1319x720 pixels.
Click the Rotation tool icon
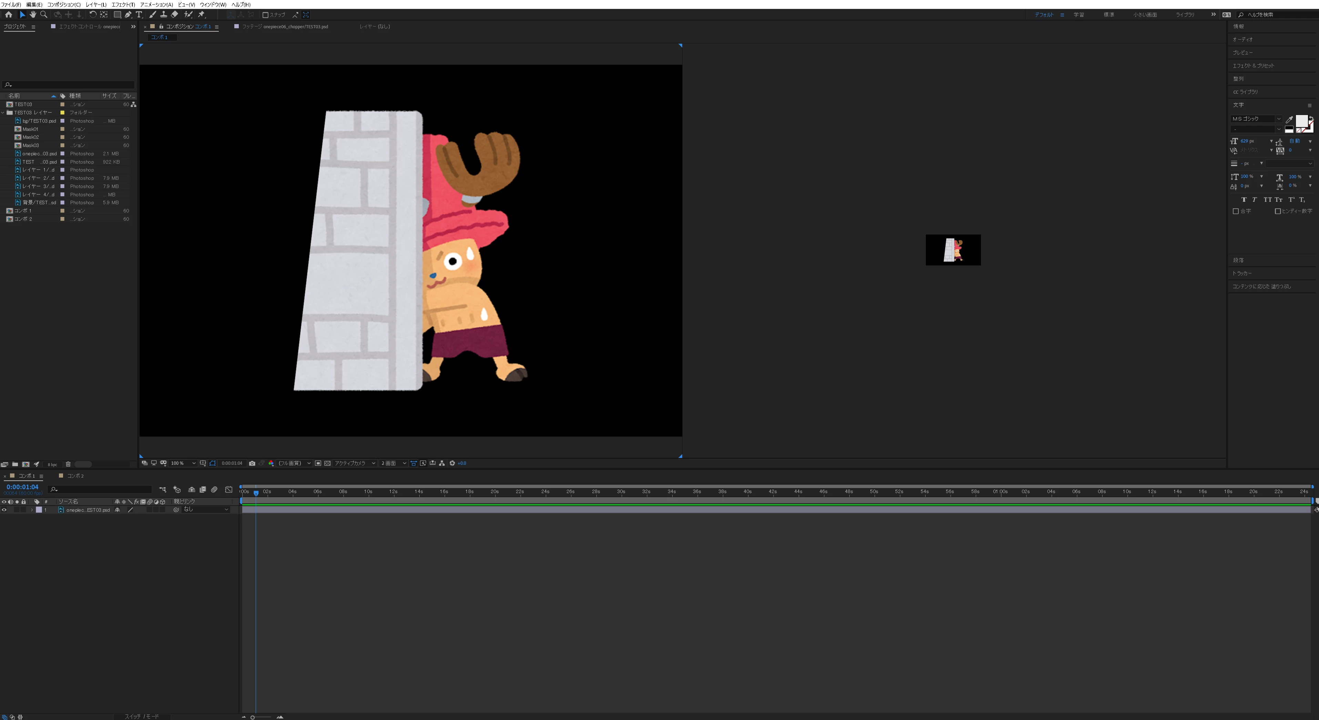(93, 14)
